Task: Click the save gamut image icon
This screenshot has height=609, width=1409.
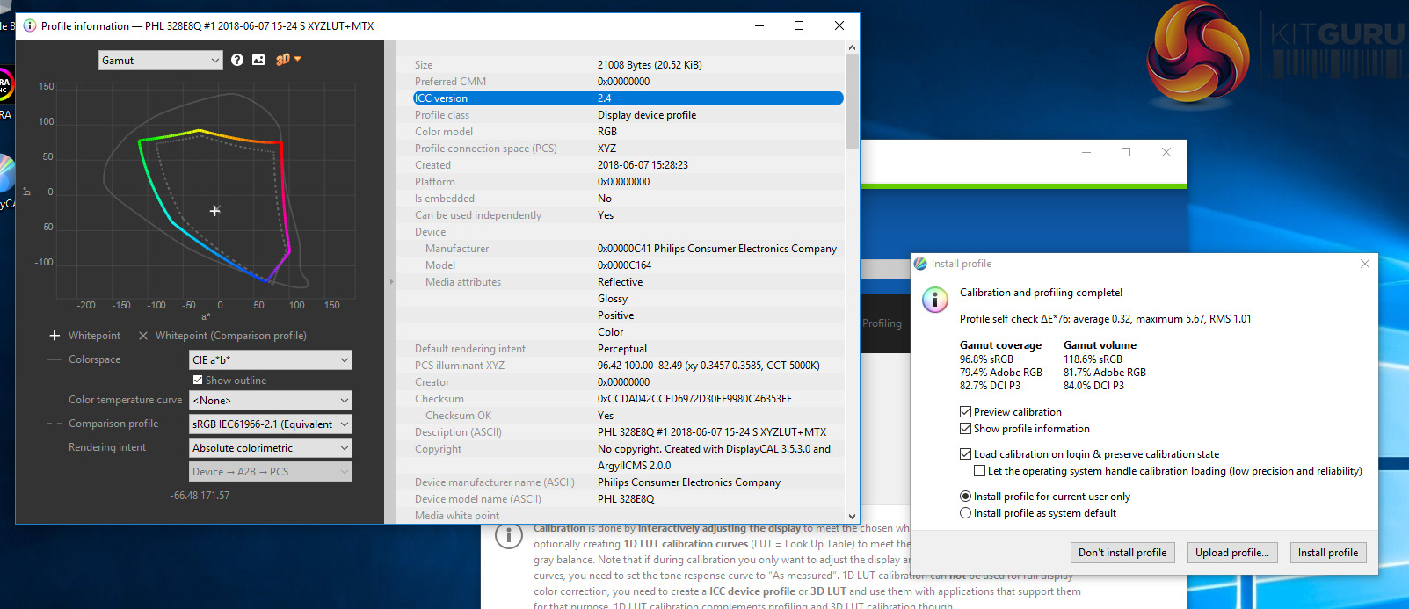Action: tap(258, 60)
